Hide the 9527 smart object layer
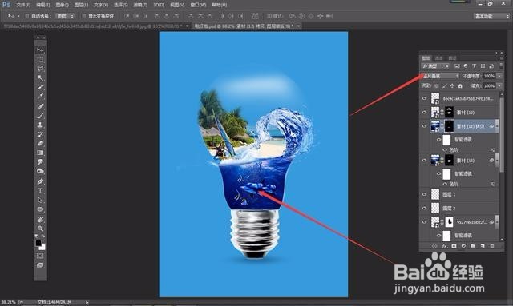The height and width of the screenshot is (306, 513). pos(425,222)
